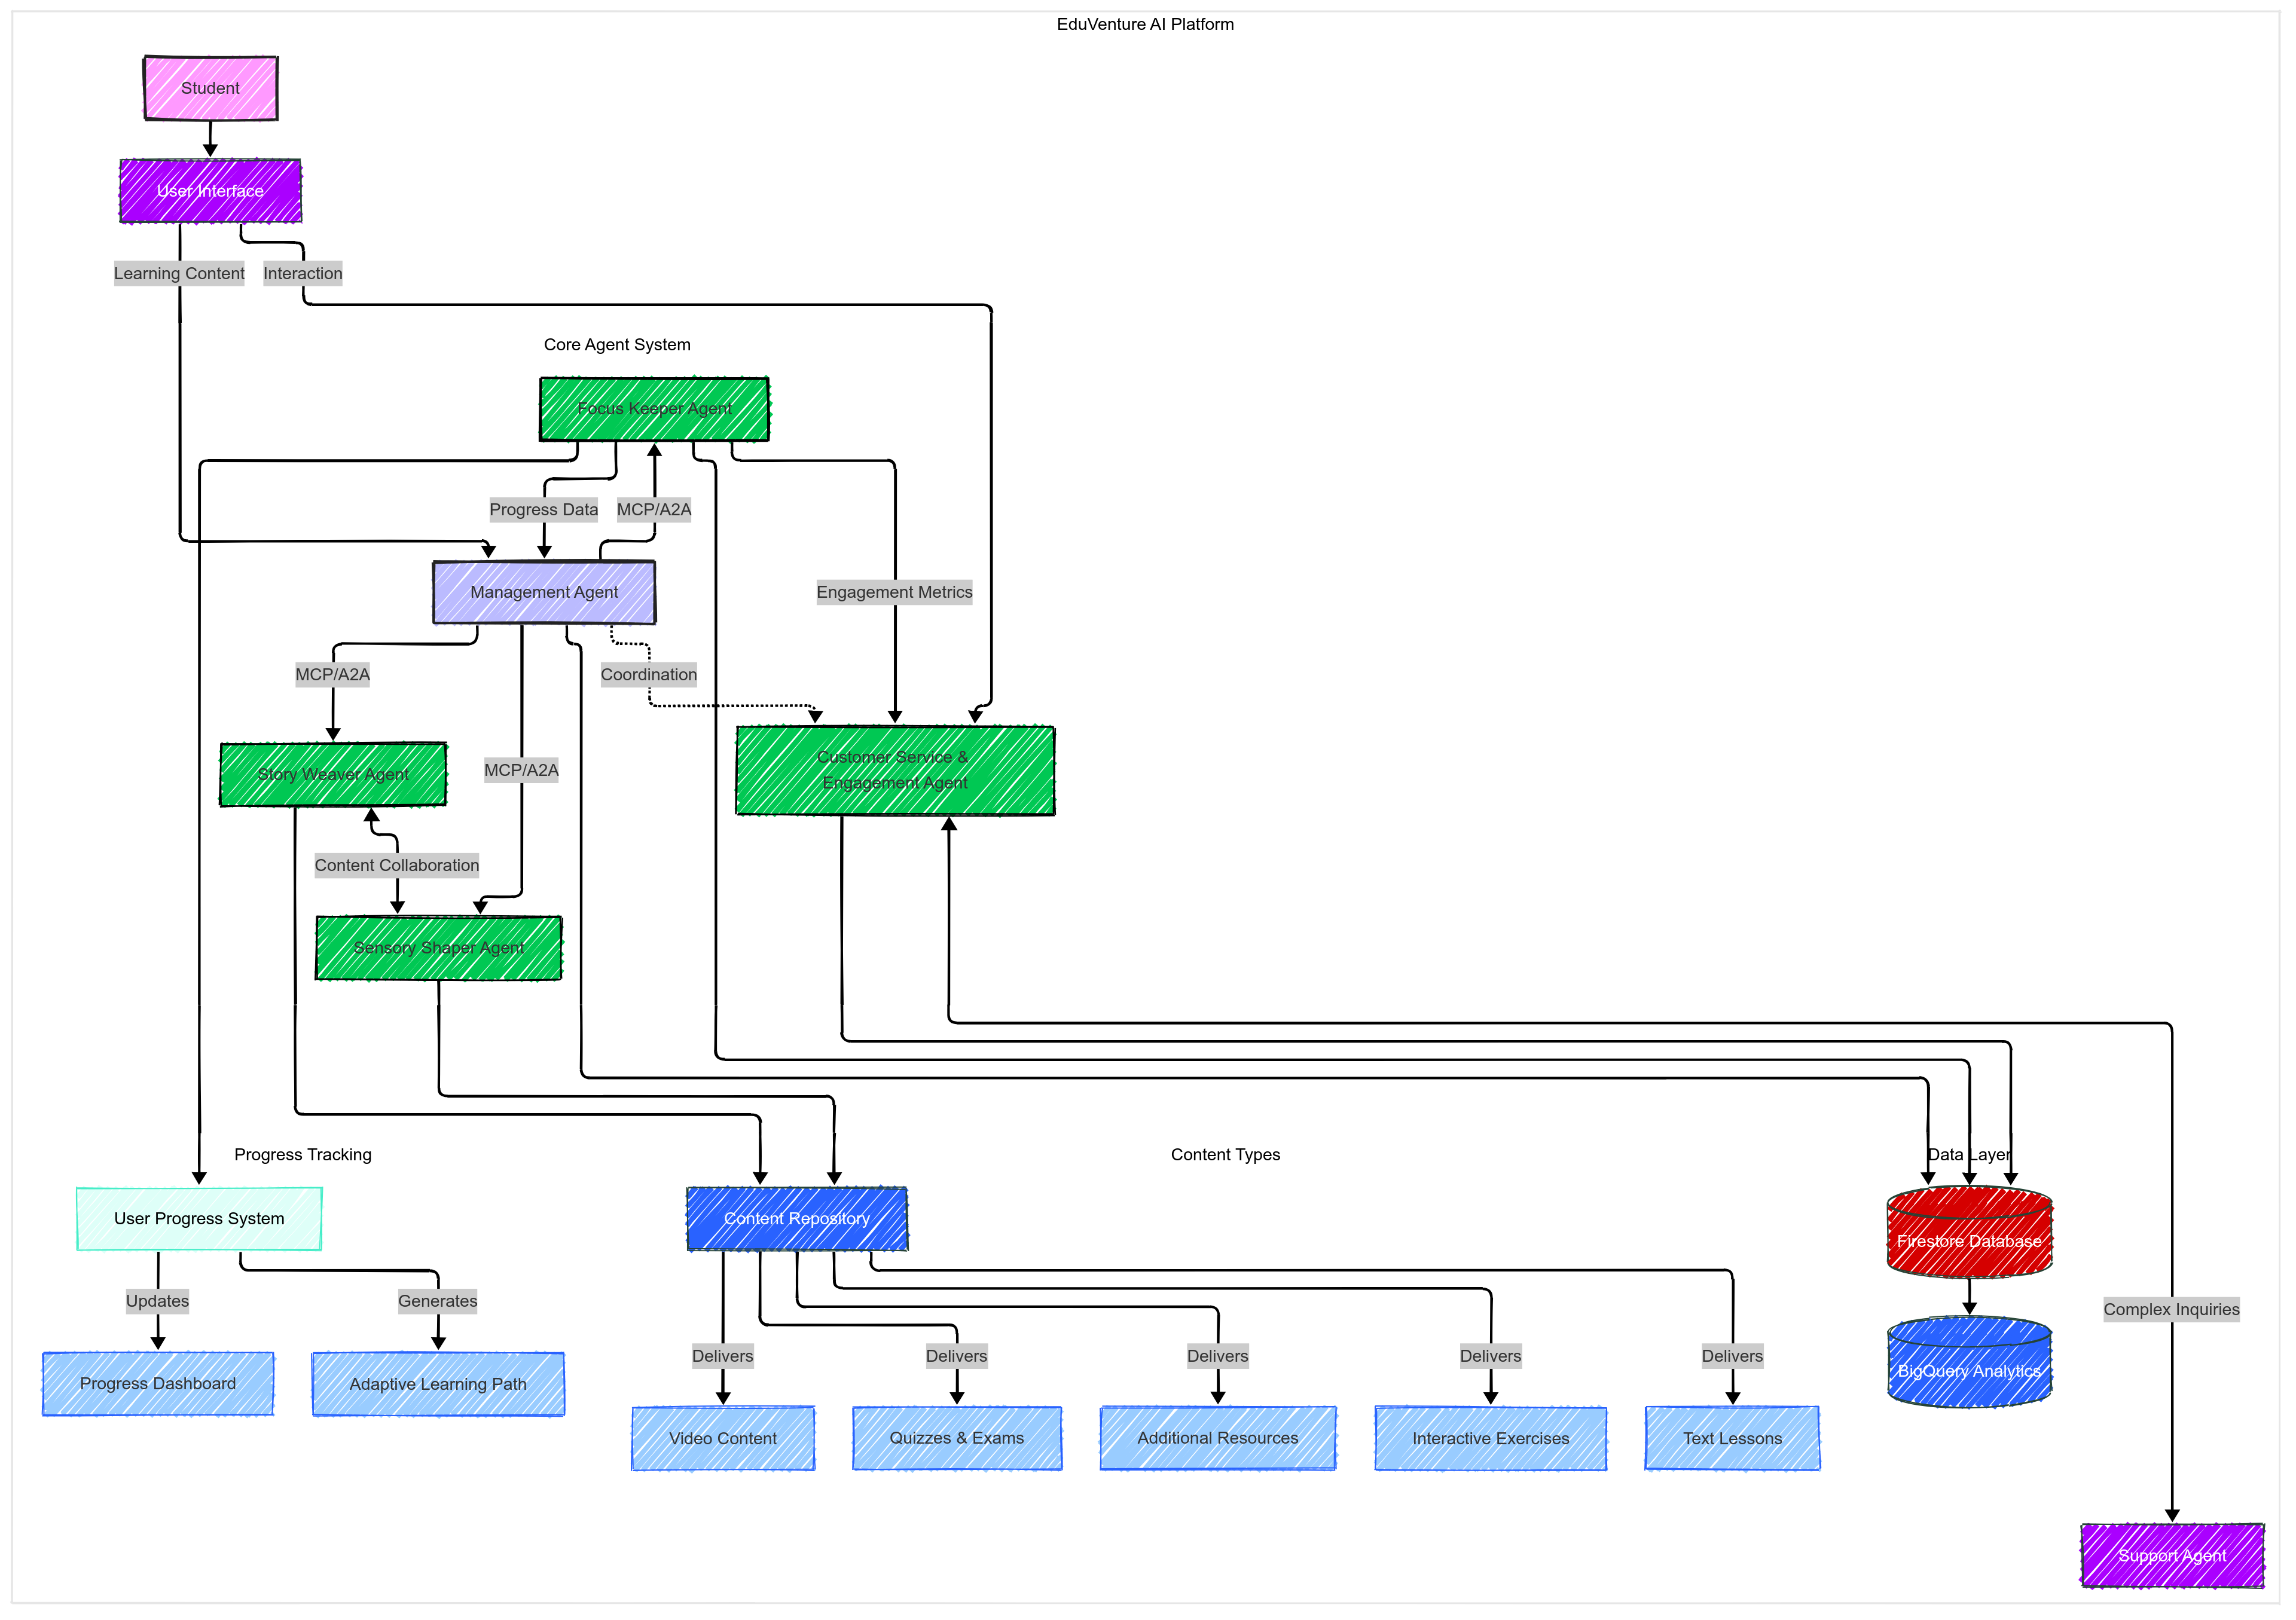Select the Text Lessons box
Viewport: 2296px width, 1620px height.
(x=1732, y=1439)
